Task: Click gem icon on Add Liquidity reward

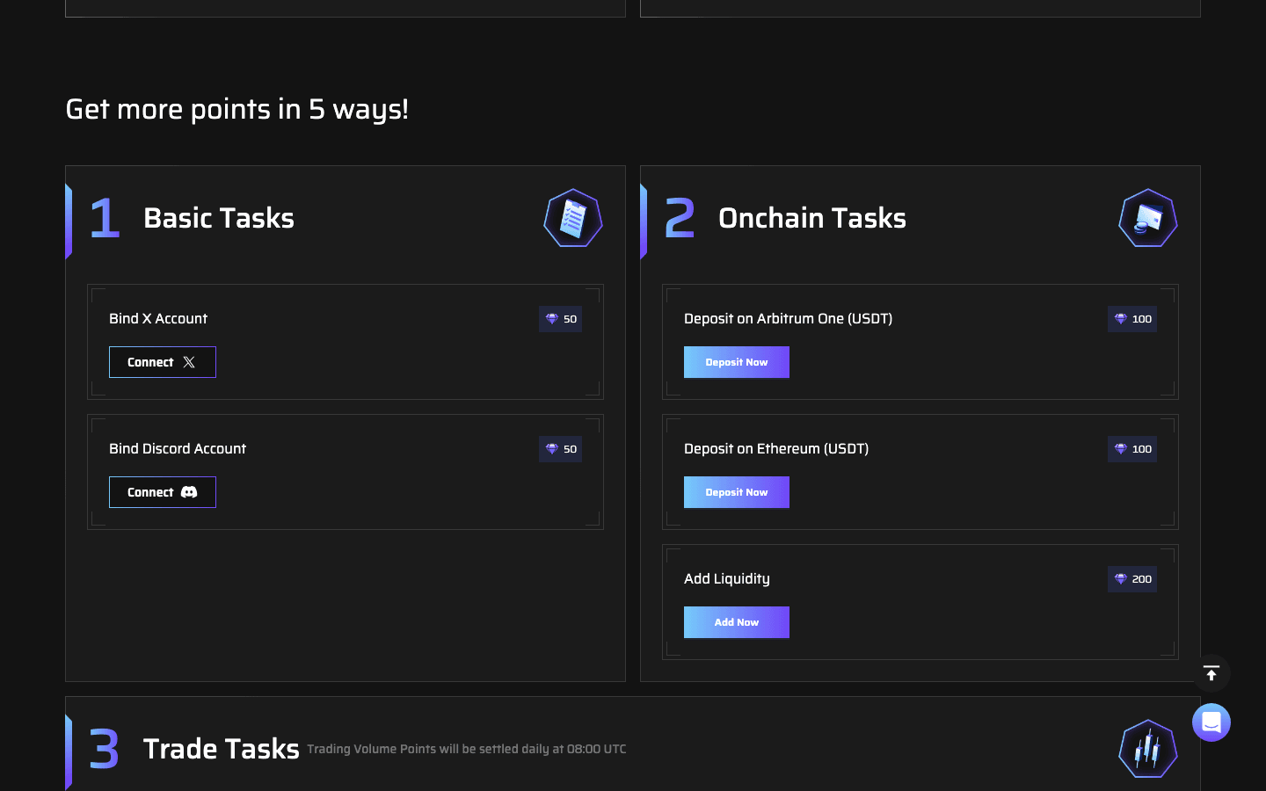Action: click(1121, 579)
